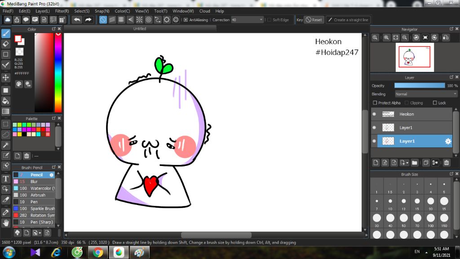Create a layer folder
Viewport: 460px width, 259px height.
coord(415,162)
